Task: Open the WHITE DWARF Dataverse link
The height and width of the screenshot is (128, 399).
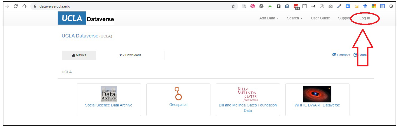Action: tap(317, 105)
